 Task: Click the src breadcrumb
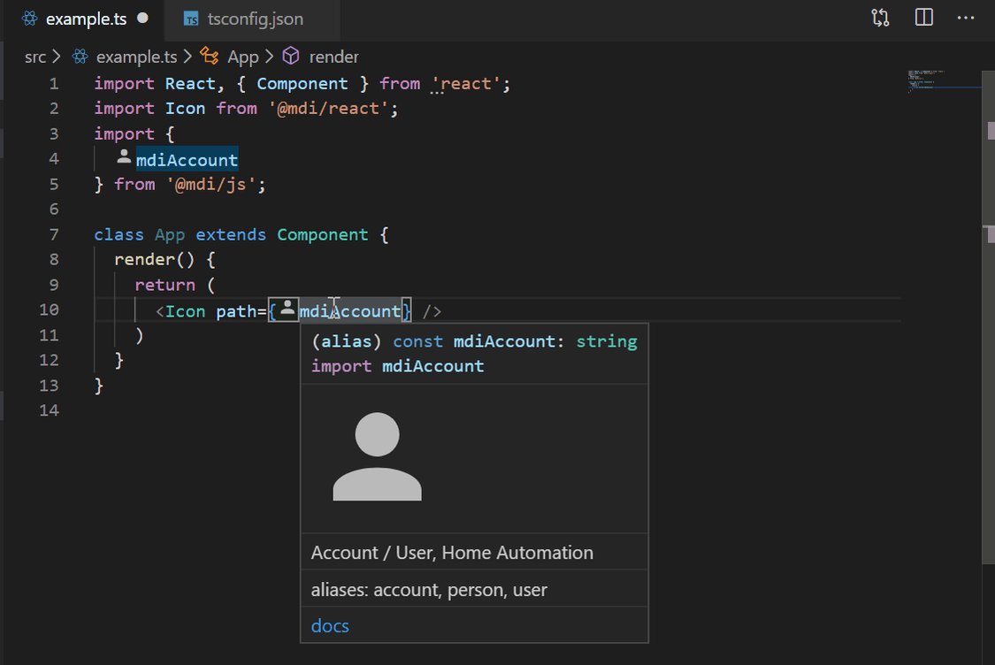click(x=34, y=57)
